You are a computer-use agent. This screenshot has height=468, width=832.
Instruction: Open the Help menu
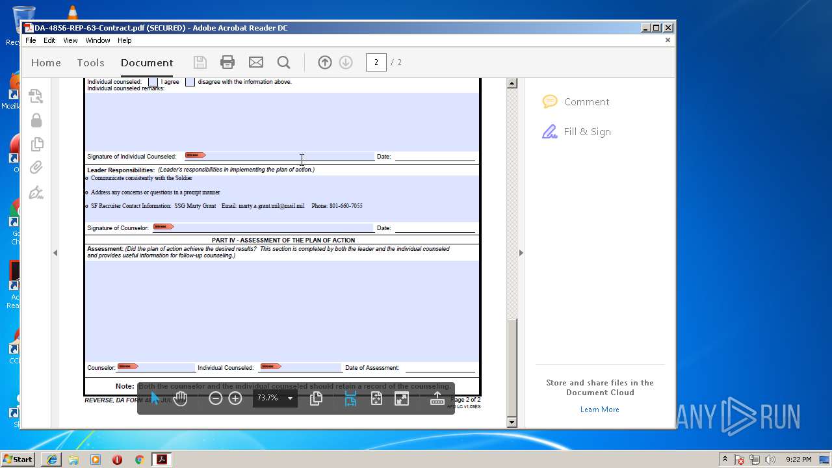click(124, 40)
